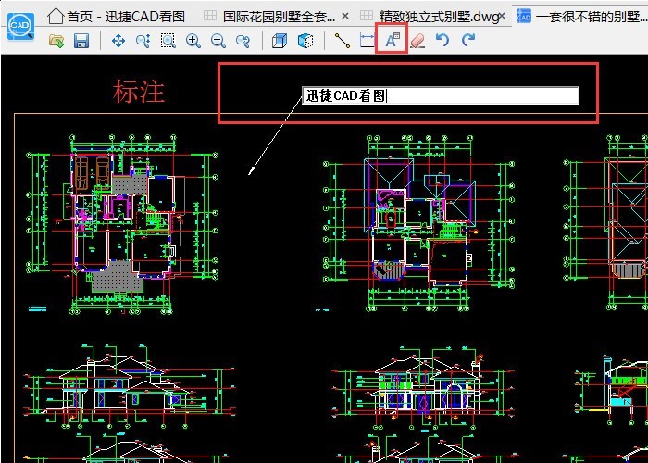Click the save floppy disk icon

81,41
